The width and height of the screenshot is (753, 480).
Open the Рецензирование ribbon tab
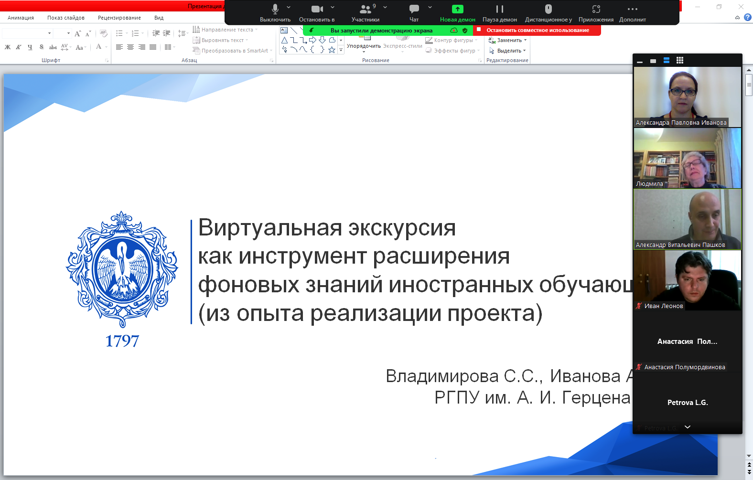click(119, 18)
